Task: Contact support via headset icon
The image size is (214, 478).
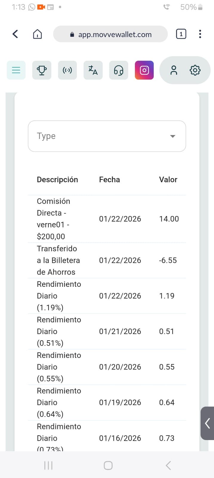Action: [118, 70]
